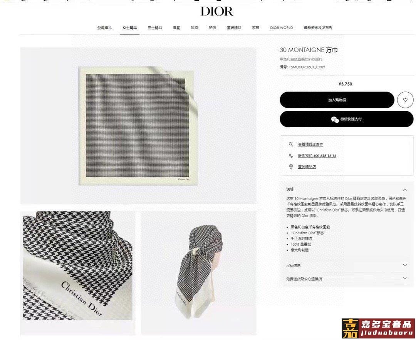This screenshot has width=416, height=340.
Task: Click the 联系我们 400 628 16 16 link
Action: [x=317, y=155]
